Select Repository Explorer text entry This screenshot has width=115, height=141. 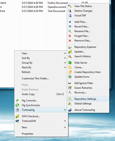point(85,47)
